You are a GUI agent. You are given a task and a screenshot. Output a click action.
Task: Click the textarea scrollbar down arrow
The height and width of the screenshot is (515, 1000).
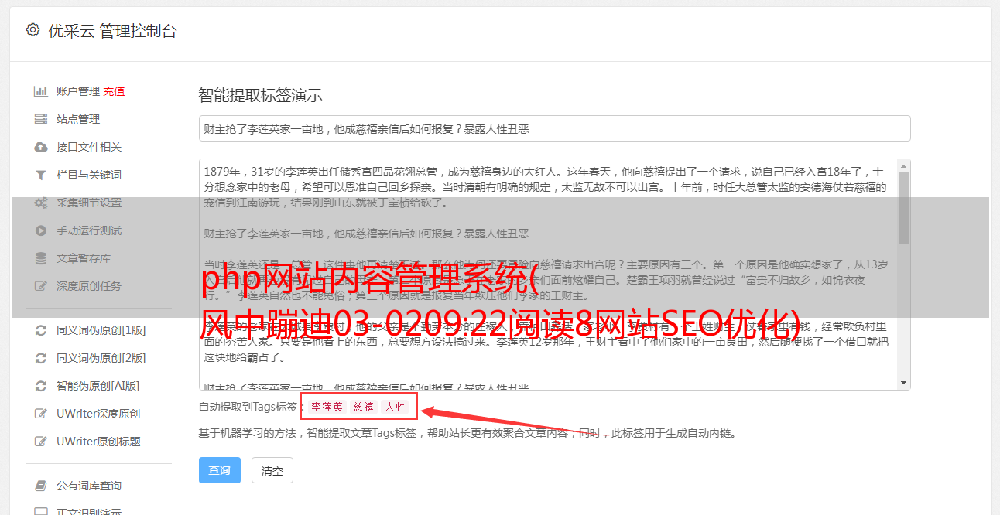coord(904,383)
